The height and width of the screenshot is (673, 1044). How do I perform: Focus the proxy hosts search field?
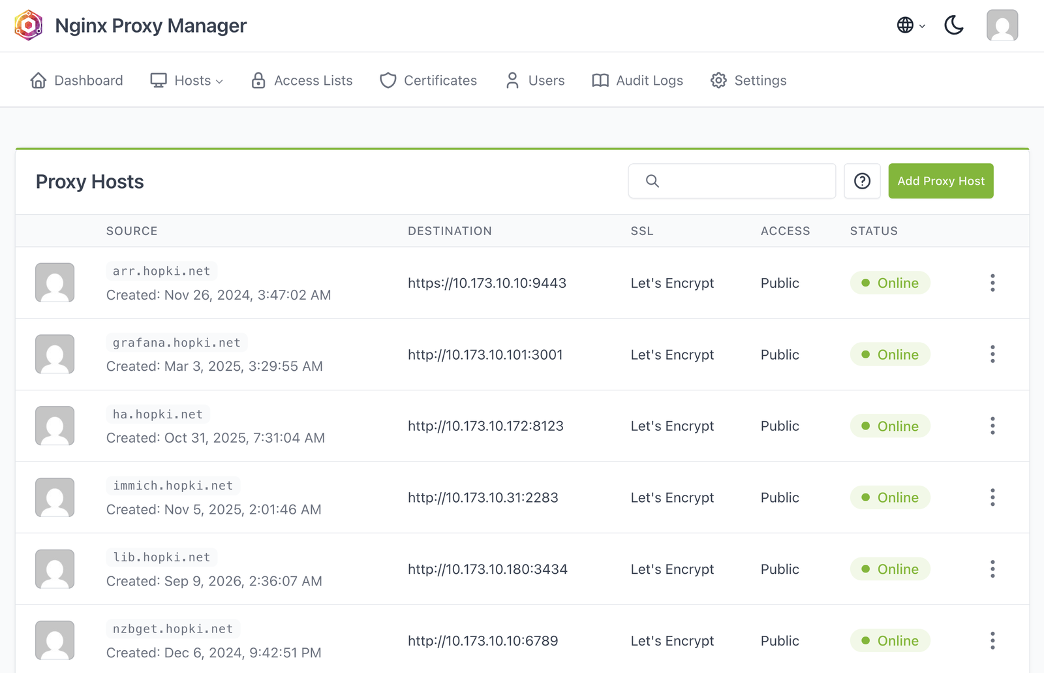(x=732, y=181)
